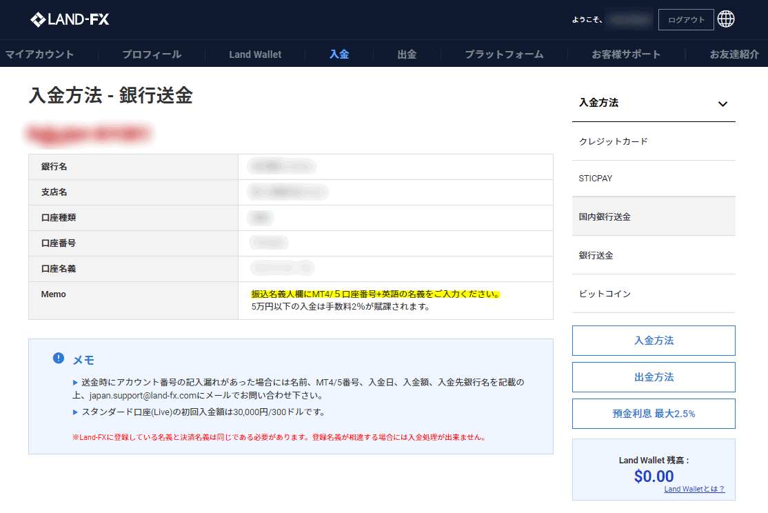Click the 銀行名 table label
768x513 pixels.
pyautogui.click(x=54, y=167)
